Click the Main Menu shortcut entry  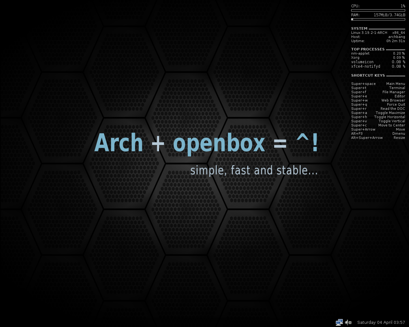(x=378, y=84)
